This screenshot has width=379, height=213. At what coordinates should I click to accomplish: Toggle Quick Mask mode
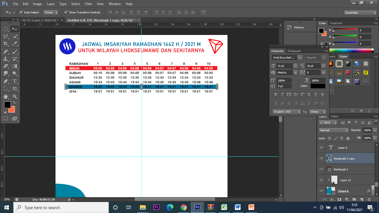point(6,118)
